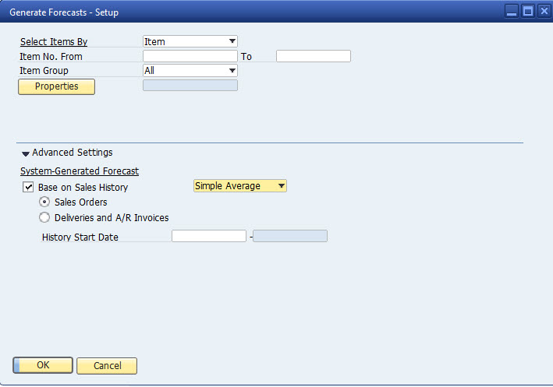Minimize the Generate Forecasts window
Image resolution: width=553 pixels, height=387 pixels.
click(512, 12)
